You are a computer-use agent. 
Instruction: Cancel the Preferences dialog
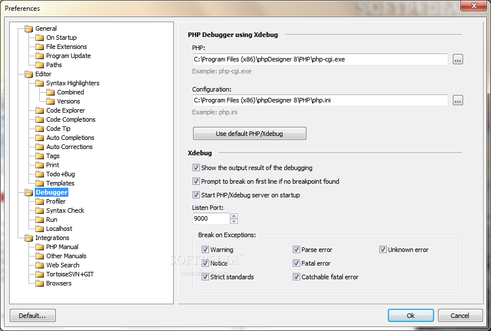(x=460, y=316)
